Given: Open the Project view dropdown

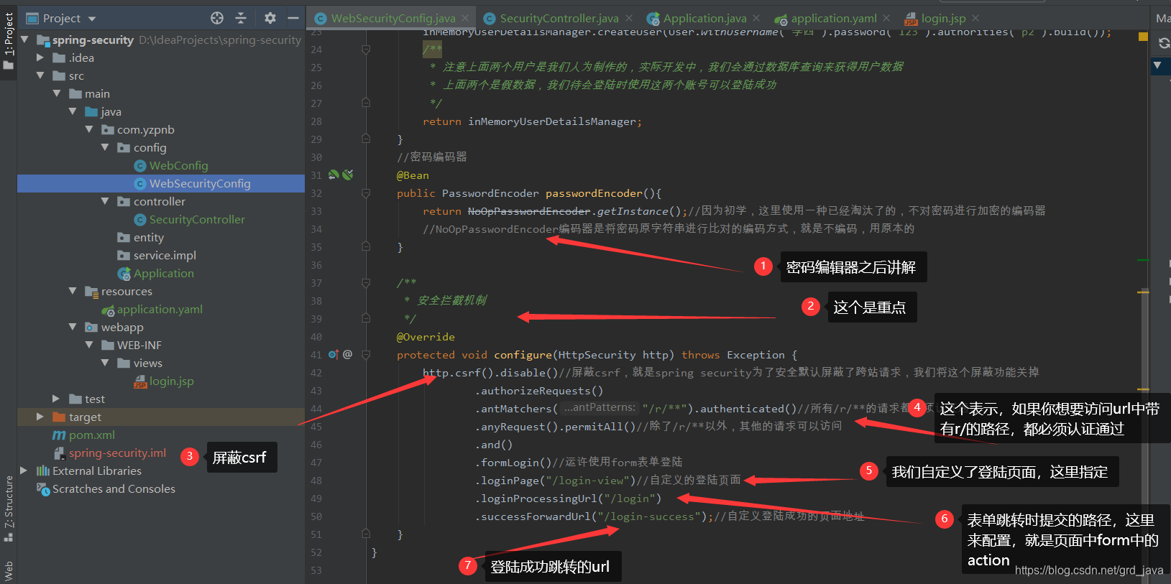Looking at the screenshot, I should pyautogui.click(x=61, y=18).
